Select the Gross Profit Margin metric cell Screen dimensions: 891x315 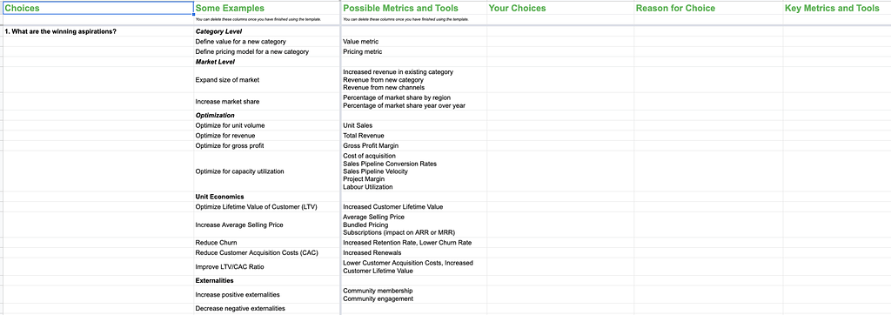[x=413, y=145]
